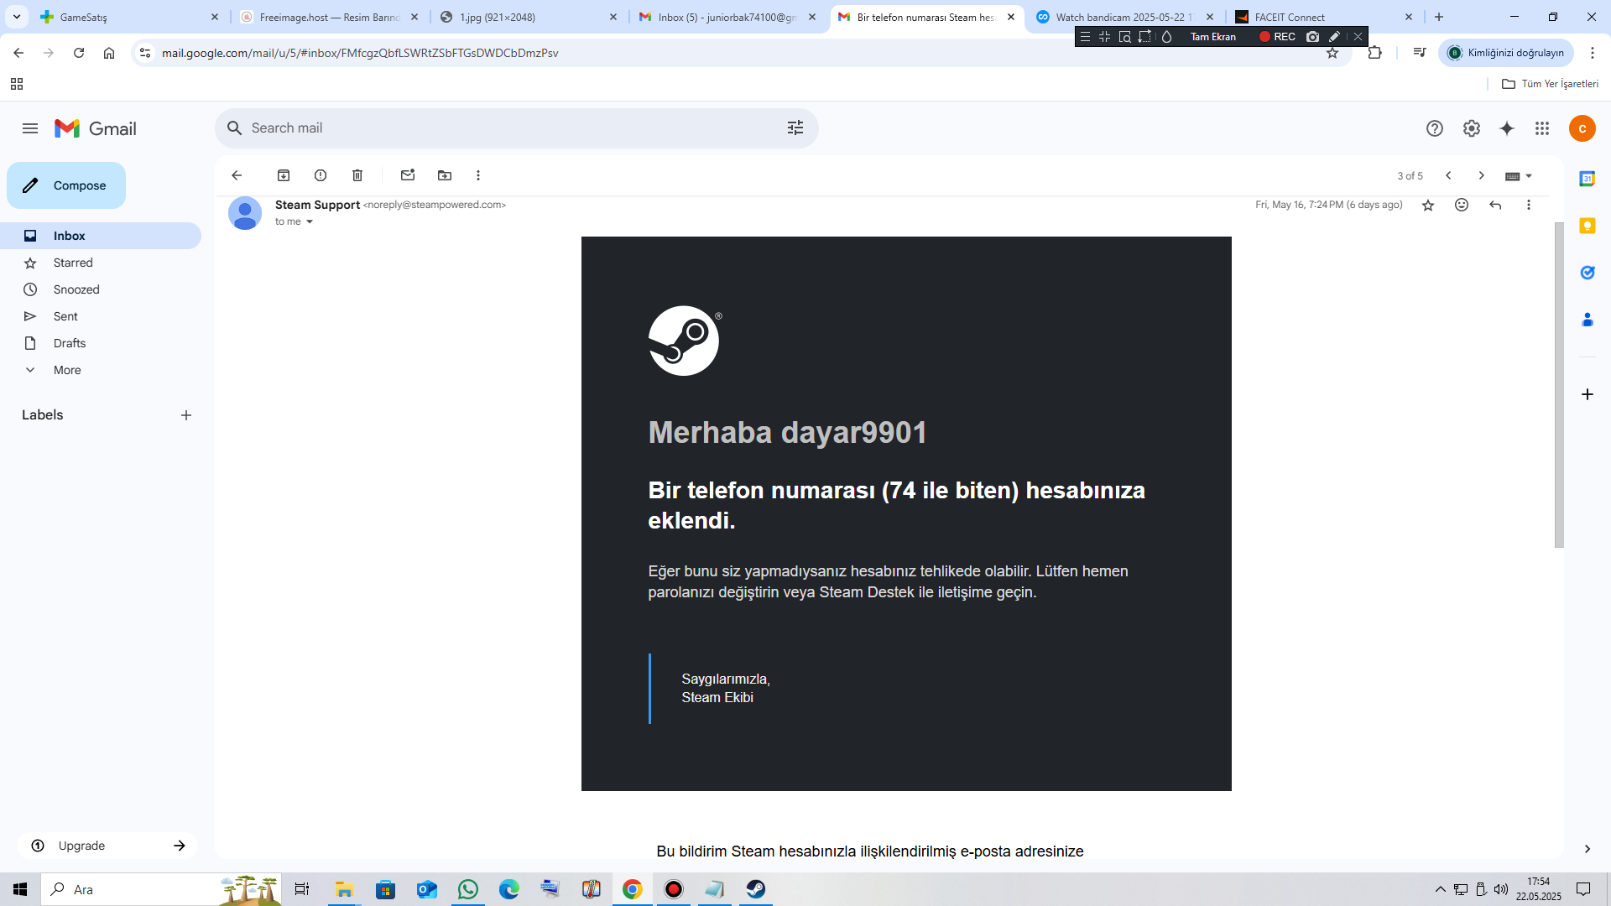Switch to the Freeimage.host tab
Image resolution: width=1611 pixels, height=906 pixels.
pos(330,17)
